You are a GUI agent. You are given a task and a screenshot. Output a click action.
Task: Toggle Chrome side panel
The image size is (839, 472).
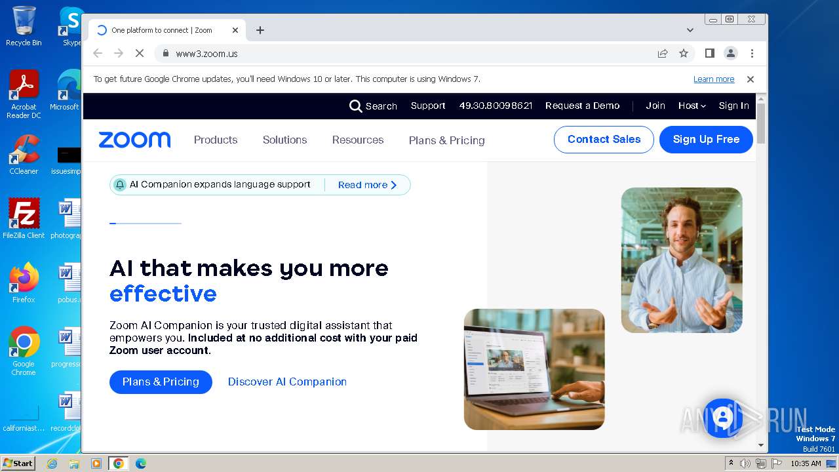pyautogui.click(x=709, y=54)
